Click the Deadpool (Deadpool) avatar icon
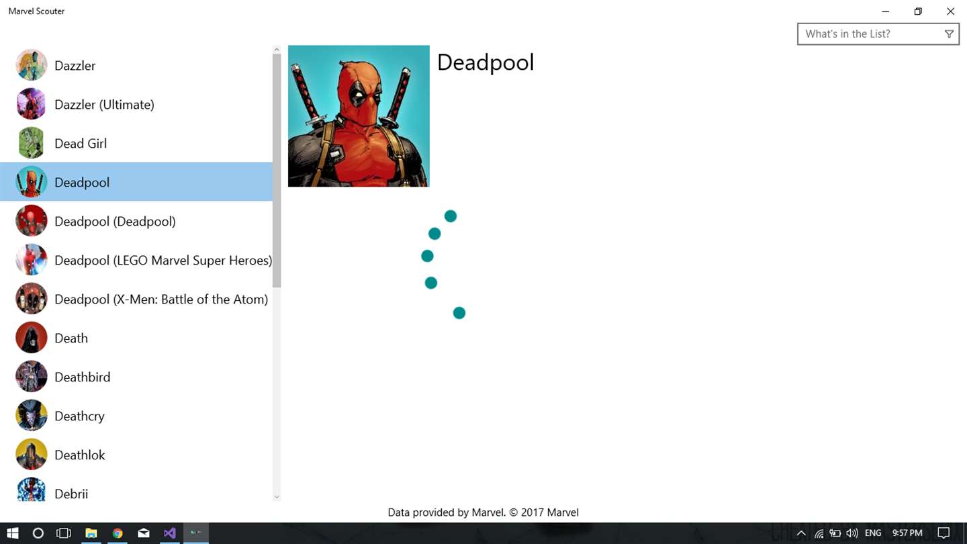This screenshot has width=967, height=544. pos(32,221)
